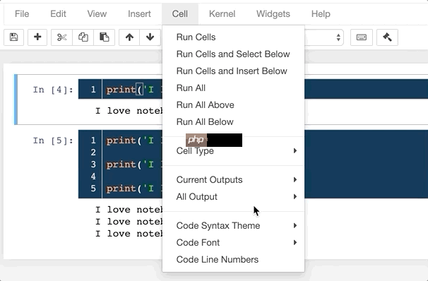
Task: Click the In [5] cell prompt
Action: [x=53, y=140]
